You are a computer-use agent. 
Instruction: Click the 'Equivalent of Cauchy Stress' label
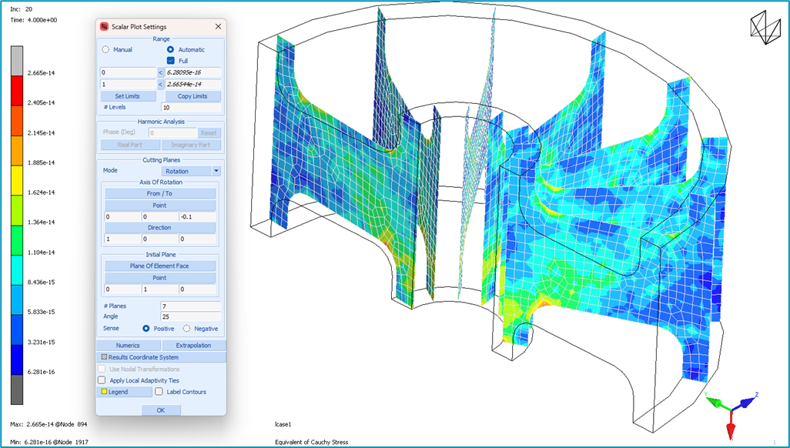coord(311,443)
